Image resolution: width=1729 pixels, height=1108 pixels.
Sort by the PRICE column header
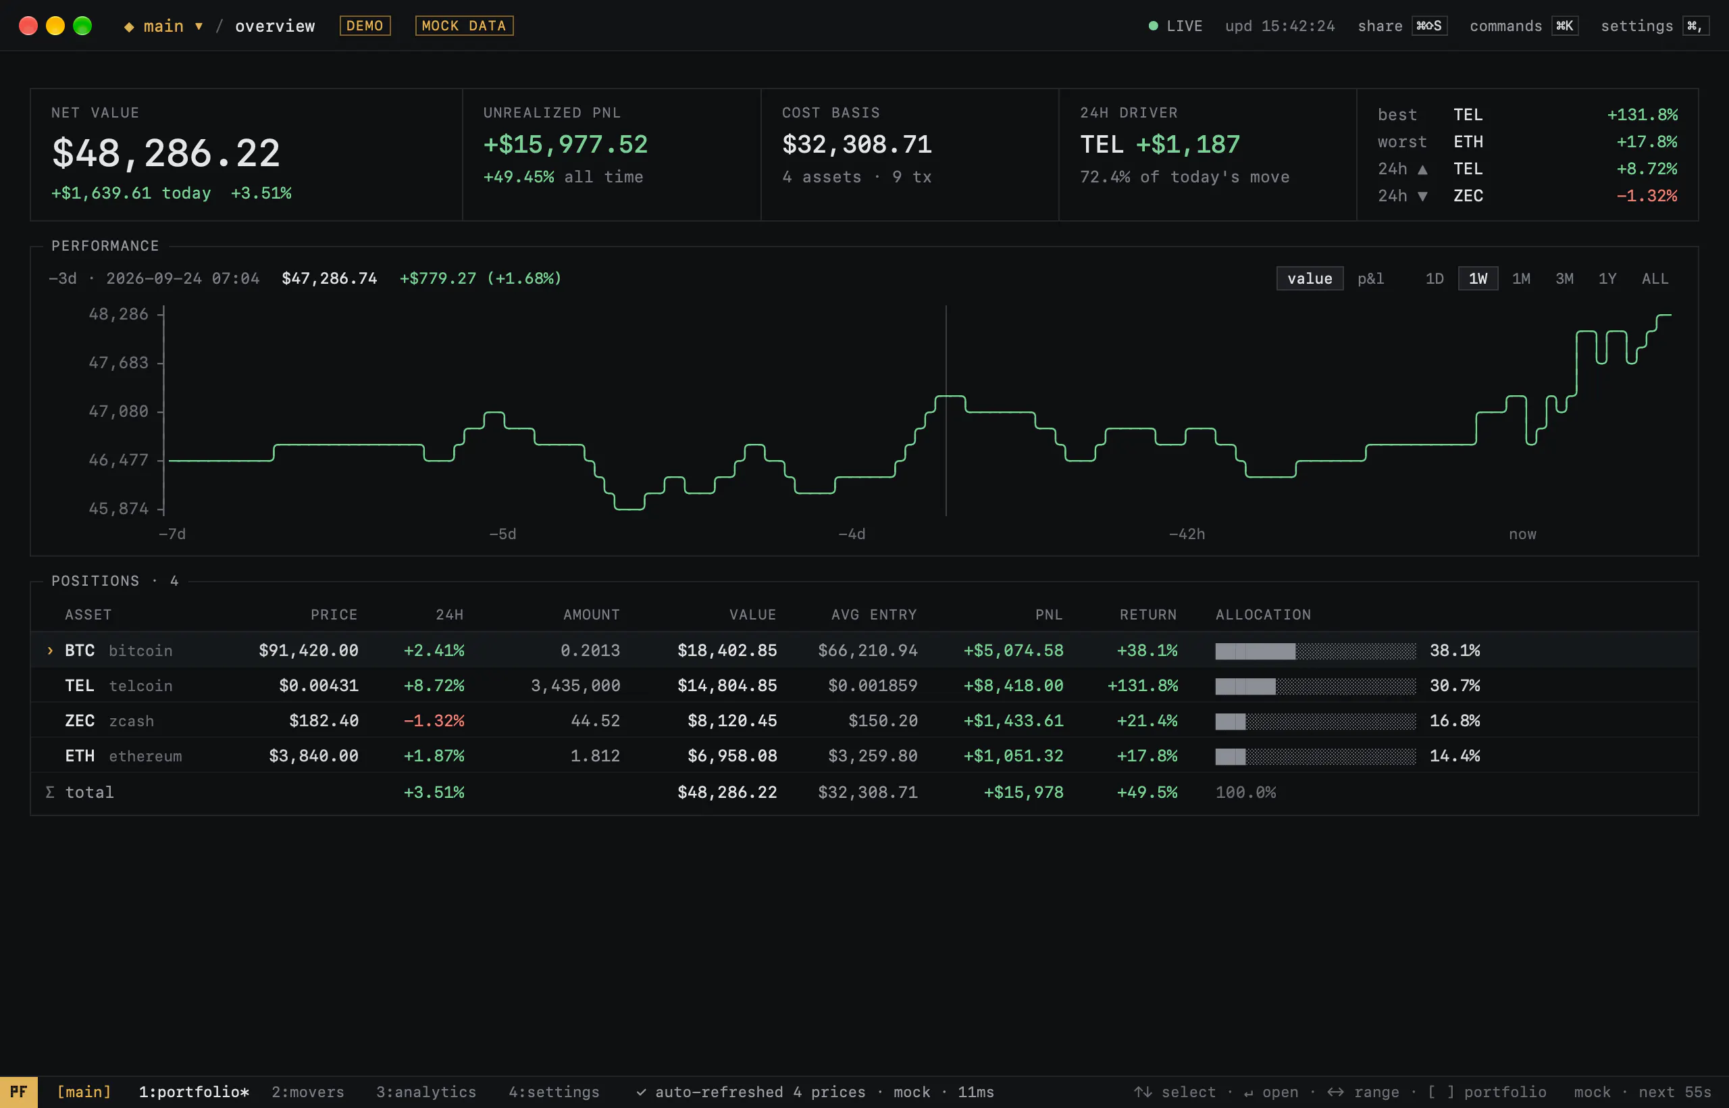pyautogui.click(x=334, y=614)
